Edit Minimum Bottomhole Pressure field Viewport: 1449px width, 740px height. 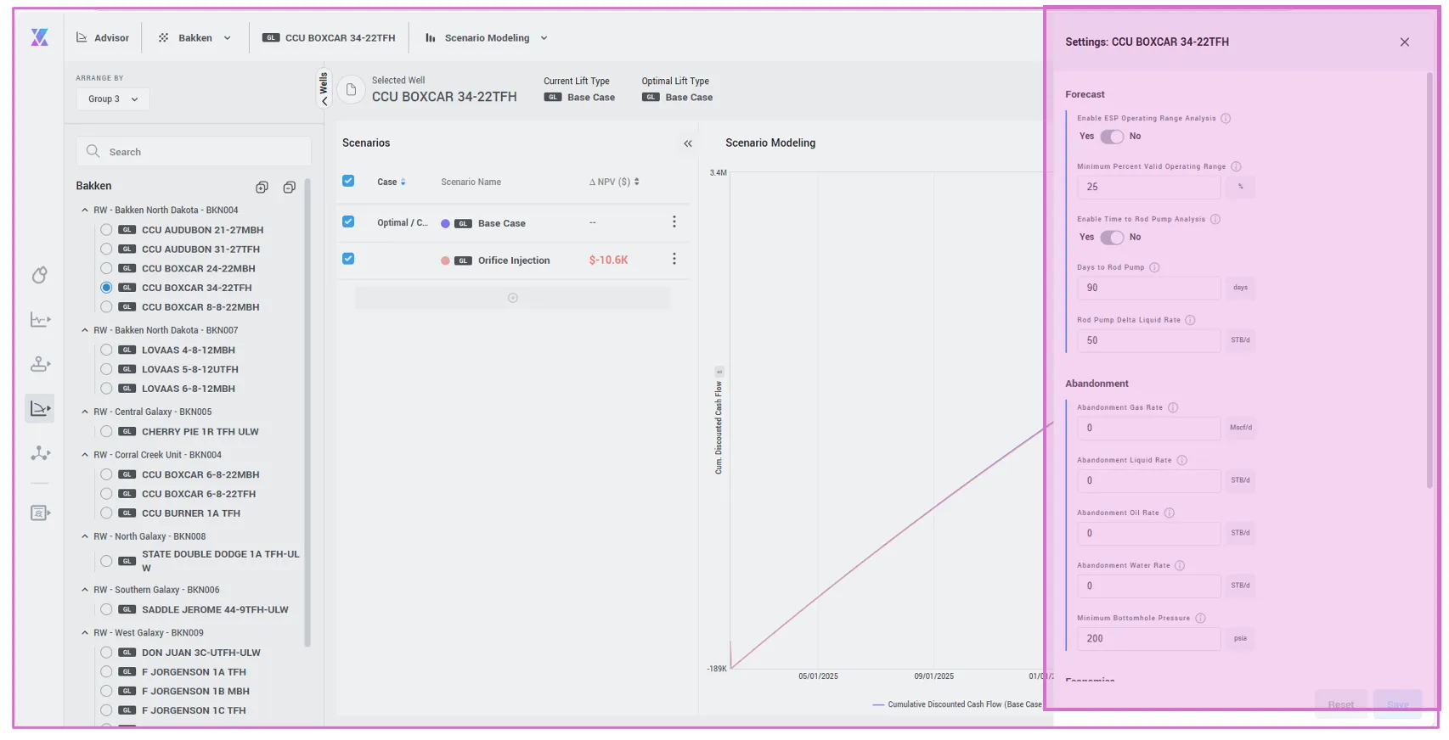[1148, 638]
